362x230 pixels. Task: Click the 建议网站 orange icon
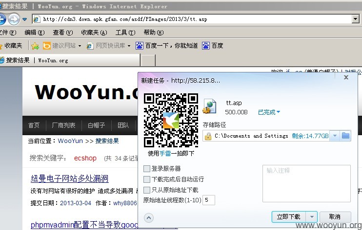47,46
